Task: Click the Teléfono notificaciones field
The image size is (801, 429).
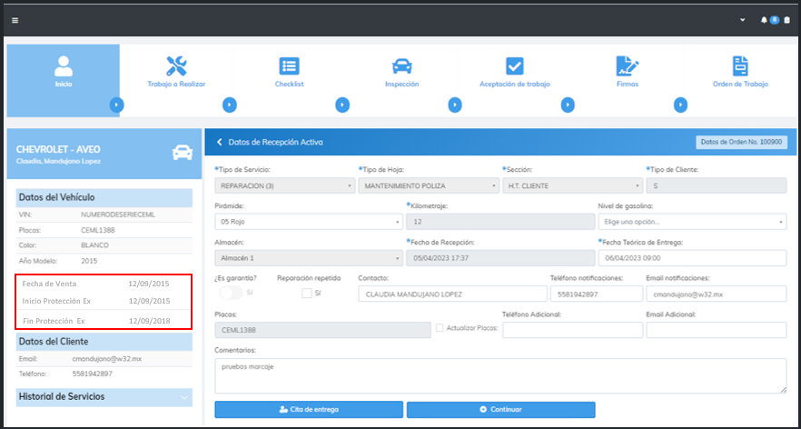Action: point(597,294)
